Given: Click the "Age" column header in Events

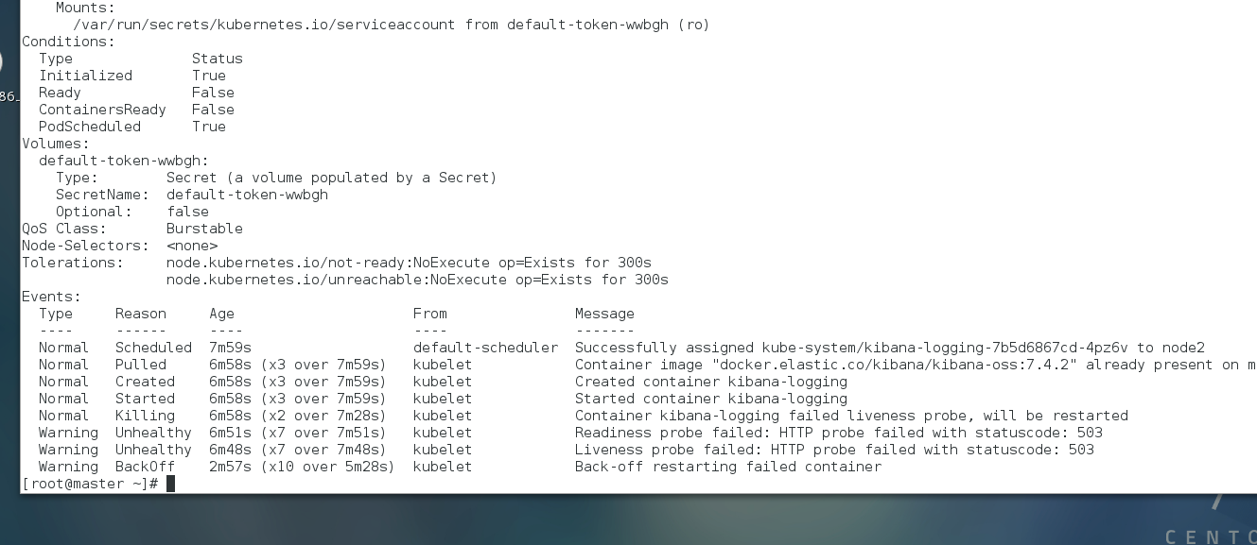Looking at the screenshot, I should (221, 314).
